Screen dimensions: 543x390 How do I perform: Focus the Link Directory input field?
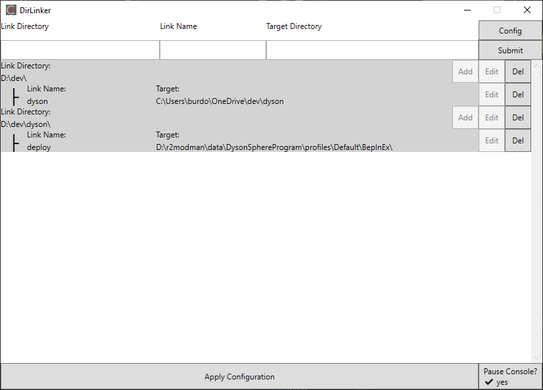pos(80,50)
